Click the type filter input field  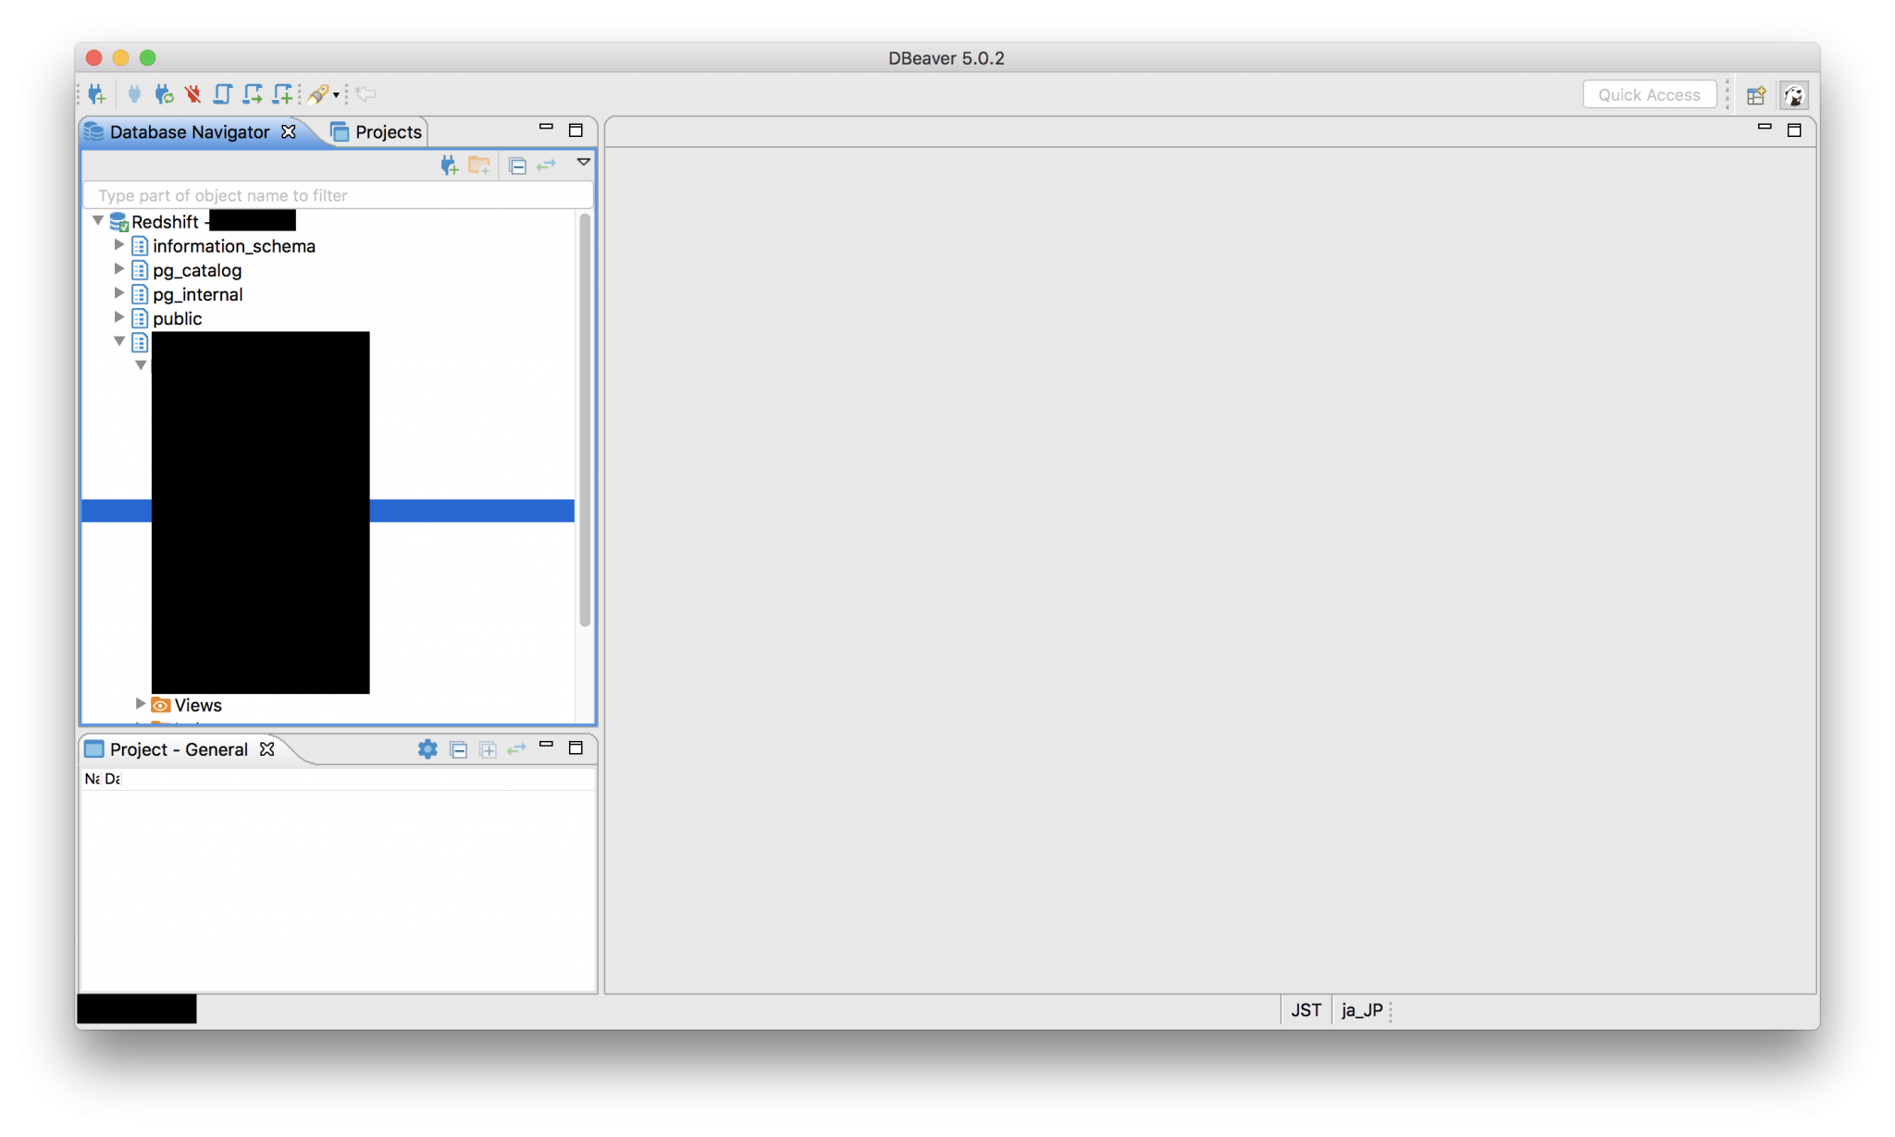pyautogui.click(x=336, y=193)
